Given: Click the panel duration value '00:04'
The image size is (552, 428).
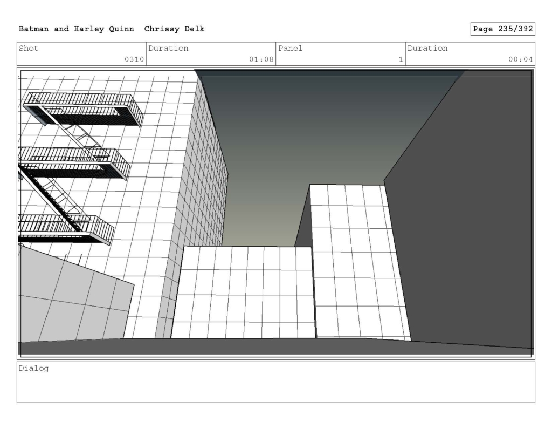Looking at the screenshot, I should click(x=520, y=59).
